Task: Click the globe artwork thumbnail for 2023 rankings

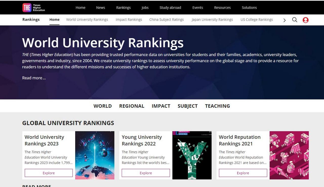Action: click(x=95, y=155)
